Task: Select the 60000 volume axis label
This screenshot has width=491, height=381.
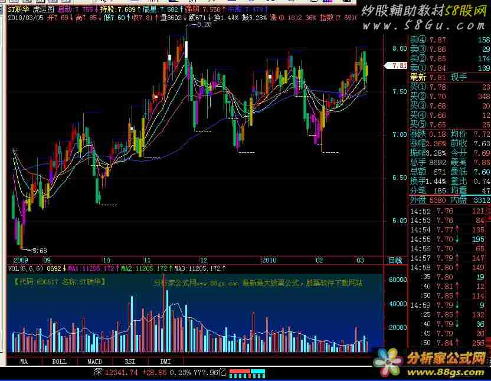Action: pos(398,280)
